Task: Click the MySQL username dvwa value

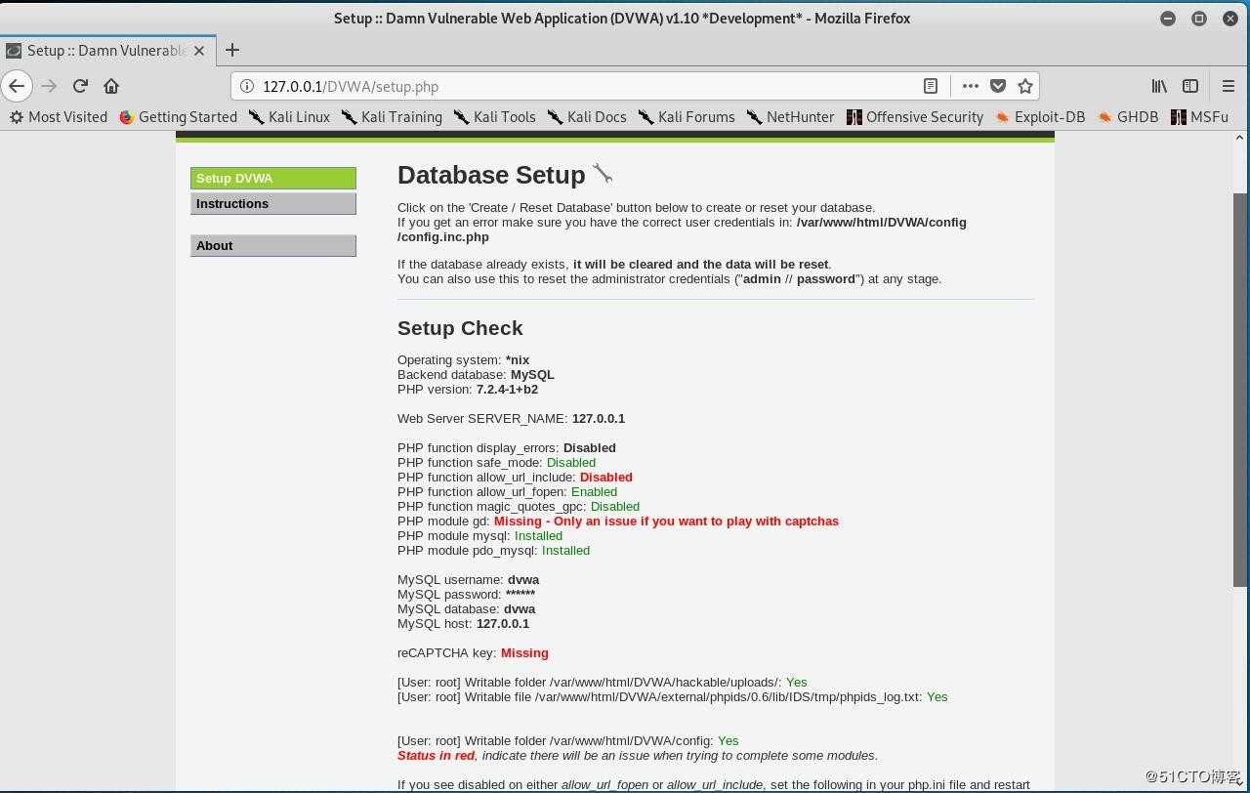Action: 523,579
